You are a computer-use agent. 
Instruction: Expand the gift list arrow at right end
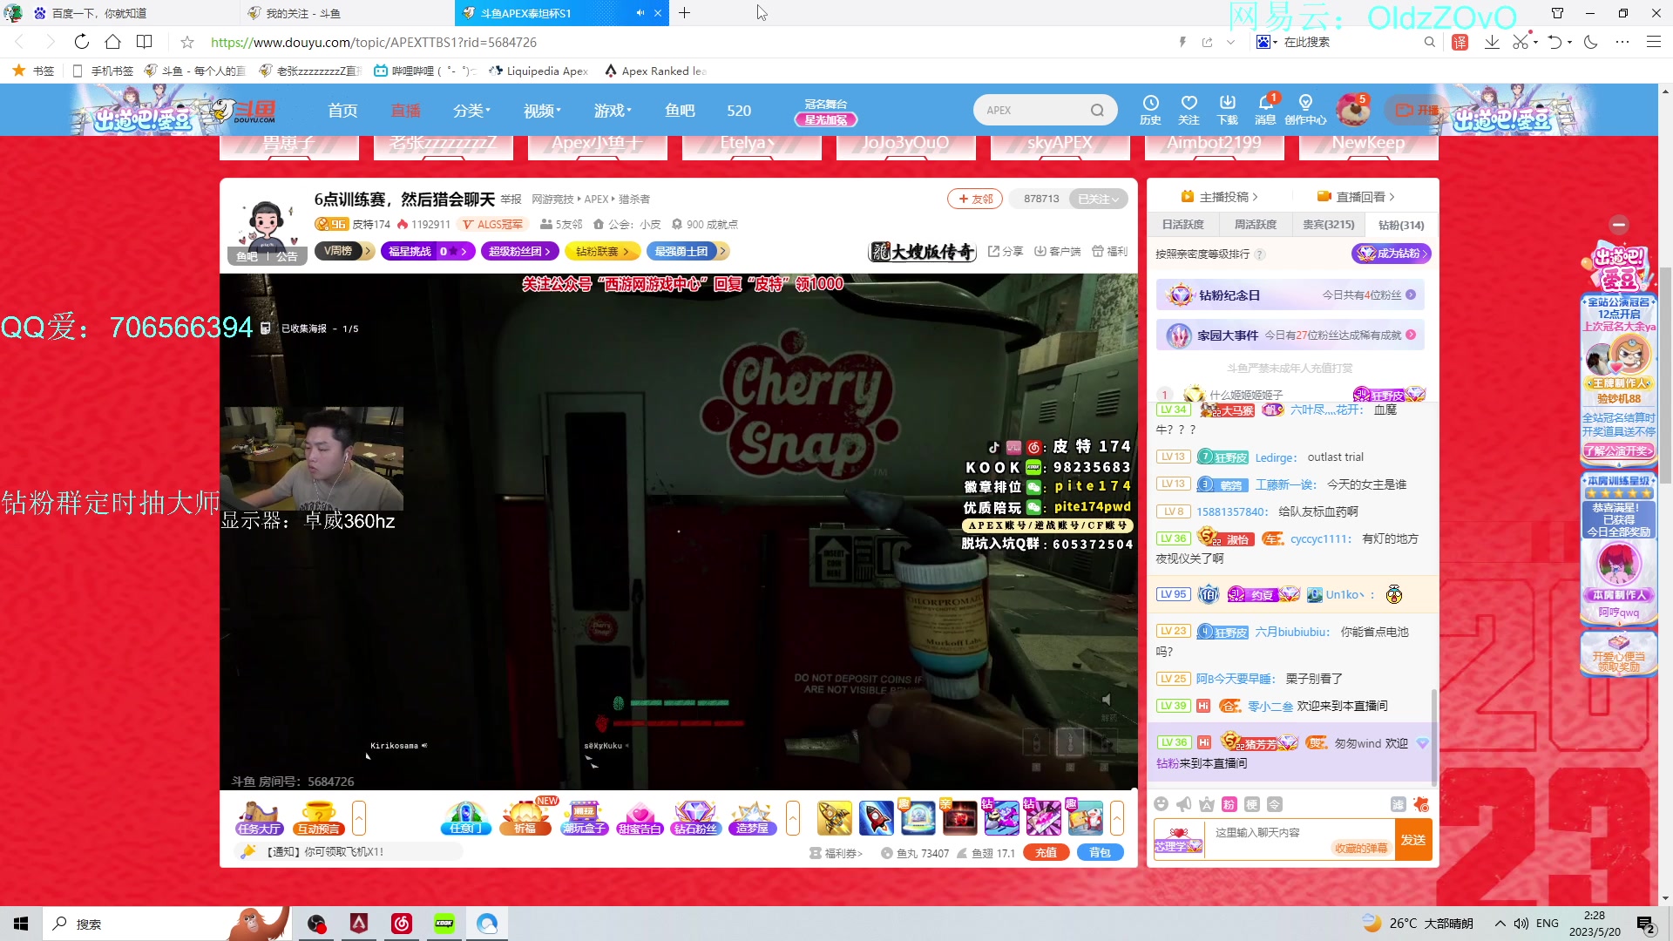click(1116, 818)
